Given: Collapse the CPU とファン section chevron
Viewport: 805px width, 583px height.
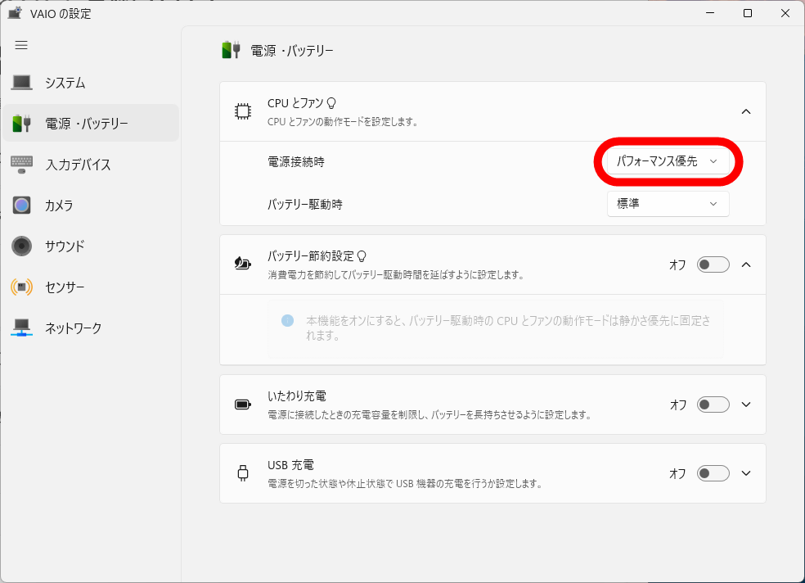Looking at the screenshot, I should pos(745,111).
